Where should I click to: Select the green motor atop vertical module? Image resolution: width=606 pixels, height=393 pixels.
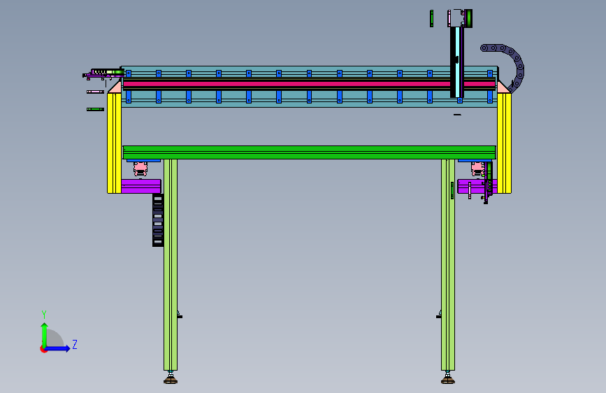click(468, 18)
